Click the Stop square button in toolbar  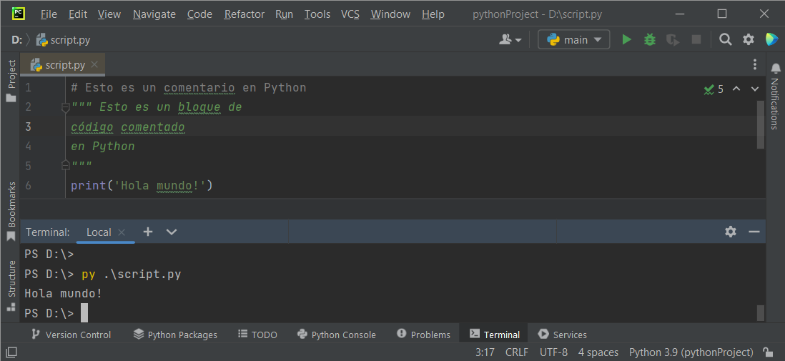pos(696,39)
